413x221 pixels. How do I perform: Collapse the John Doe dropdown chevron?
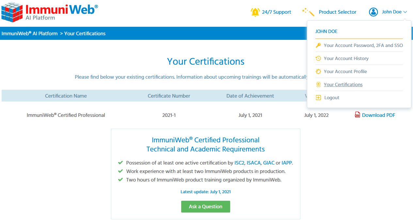tap(405, 12)
